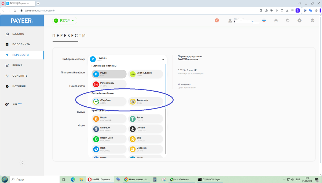
Task: Open Opera downloads icon
Action: [287, 10]
